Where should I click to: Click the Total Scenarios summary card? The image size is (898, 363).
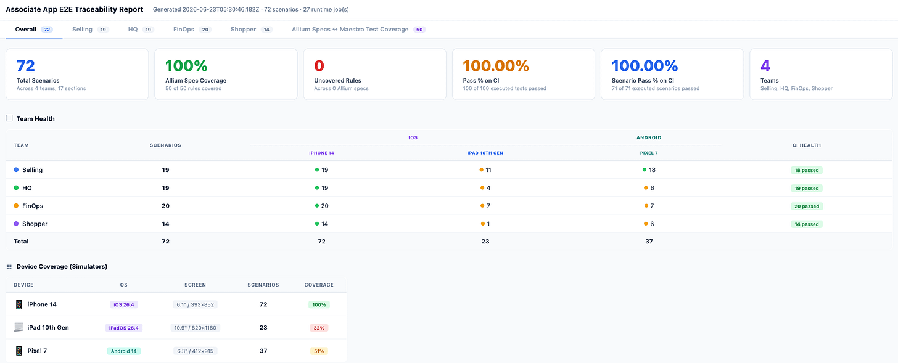coord(77,74)
